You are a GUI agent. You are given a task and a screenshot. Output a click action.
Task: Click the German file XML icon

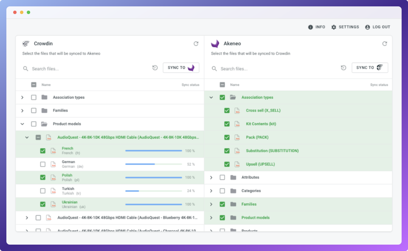[54, 164]
